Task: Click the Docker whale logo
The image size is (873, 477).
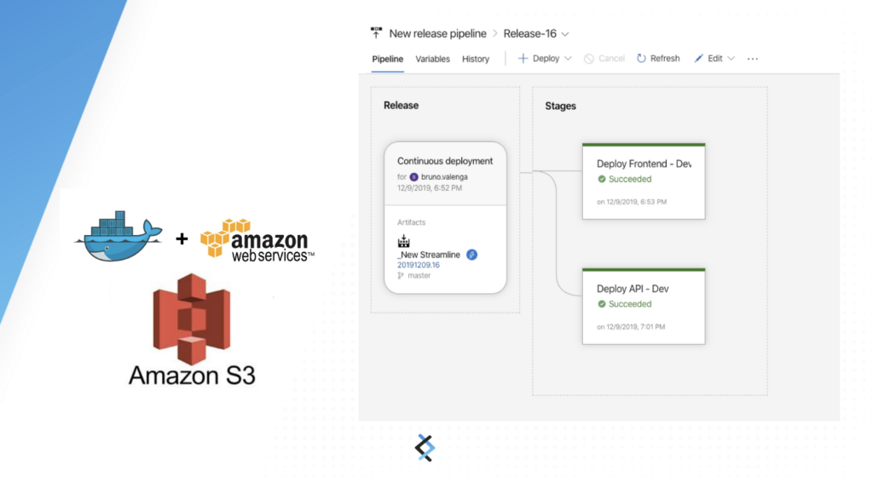Action: tap(119, 236)
